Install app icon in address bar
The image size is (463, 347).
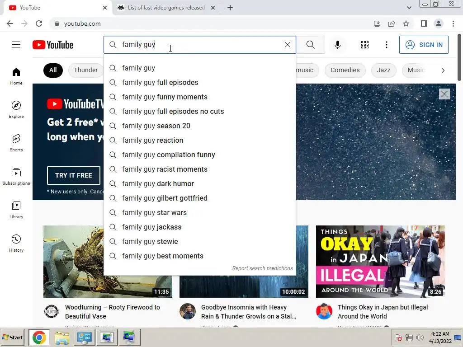(x=377, y=23)
